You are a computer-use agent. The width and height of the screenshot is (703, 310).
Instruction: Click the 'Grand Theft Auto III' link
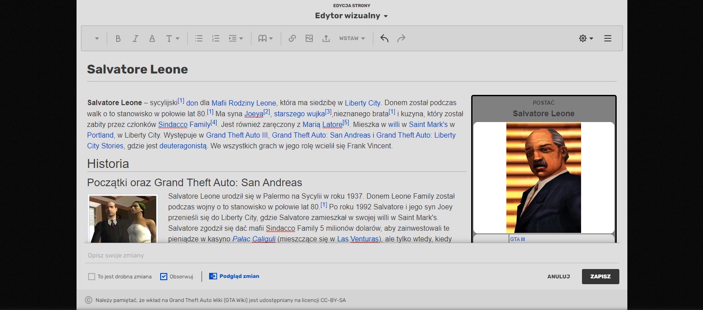(x=237, y=135)
